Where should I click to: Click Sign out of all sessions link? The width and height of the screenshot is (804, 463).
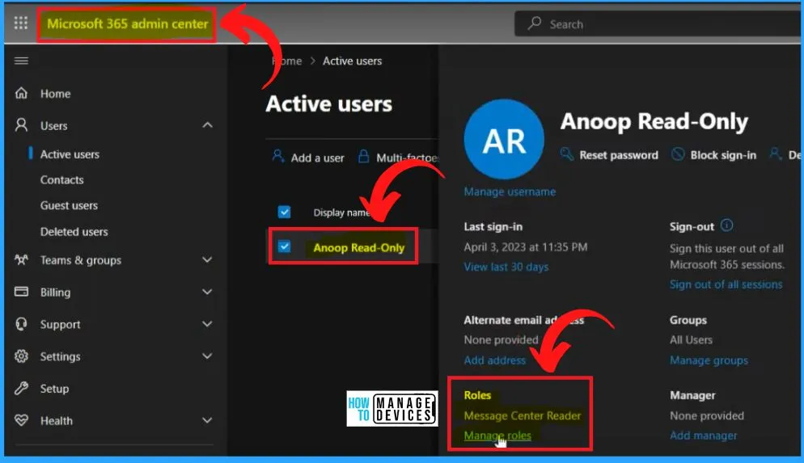pos(726,284)
